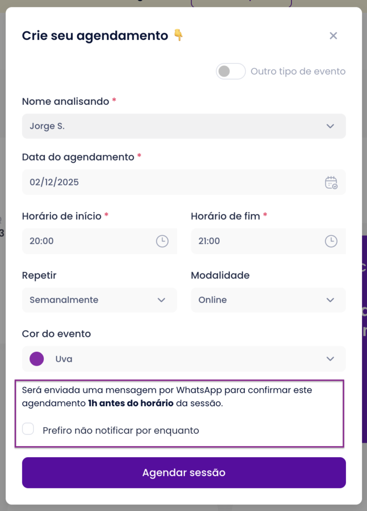Open the Repetir dropdown set to Semanalmente
This screenshot has width=367, height=511.
click(x=99, y=300)
